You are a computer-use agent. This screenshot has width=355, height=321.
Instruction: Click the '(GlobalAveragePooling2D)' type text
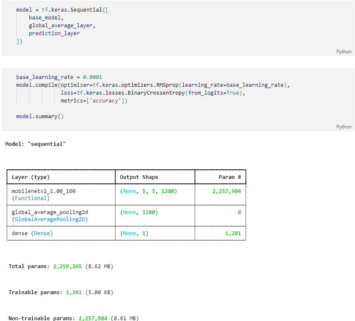(50, 219)
